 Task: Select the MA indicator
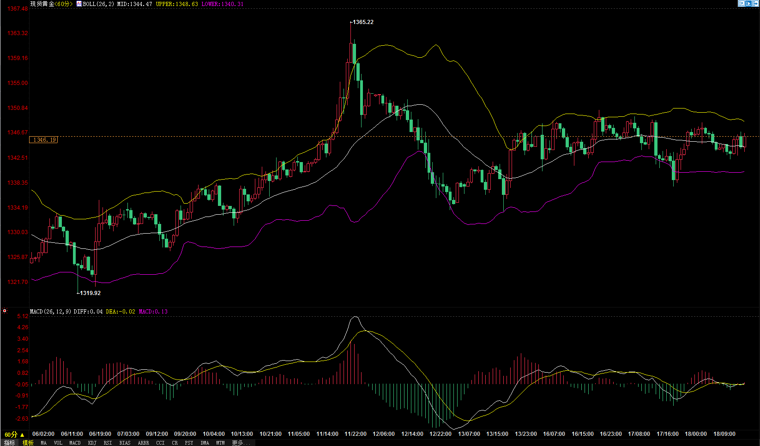pos(43,443)
